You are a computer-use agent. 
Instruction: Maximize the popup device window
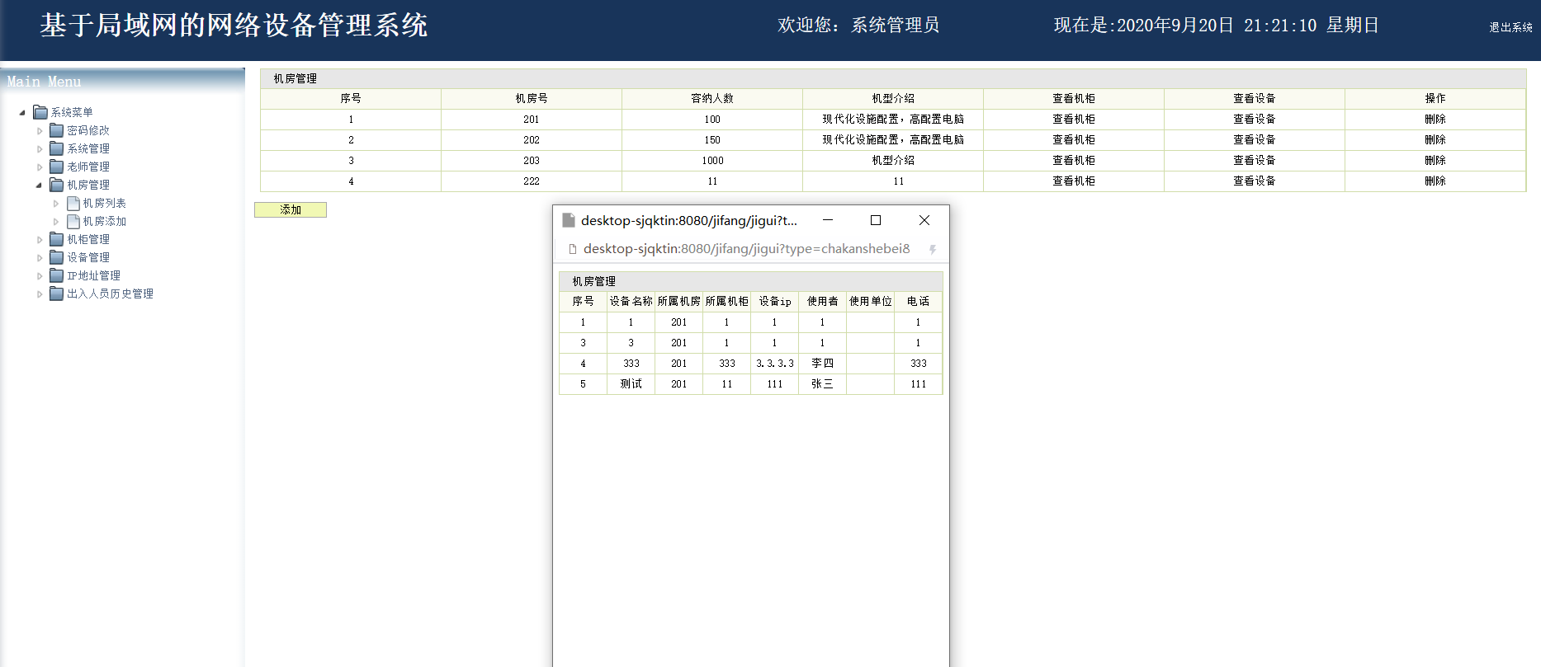coord(876,220)
